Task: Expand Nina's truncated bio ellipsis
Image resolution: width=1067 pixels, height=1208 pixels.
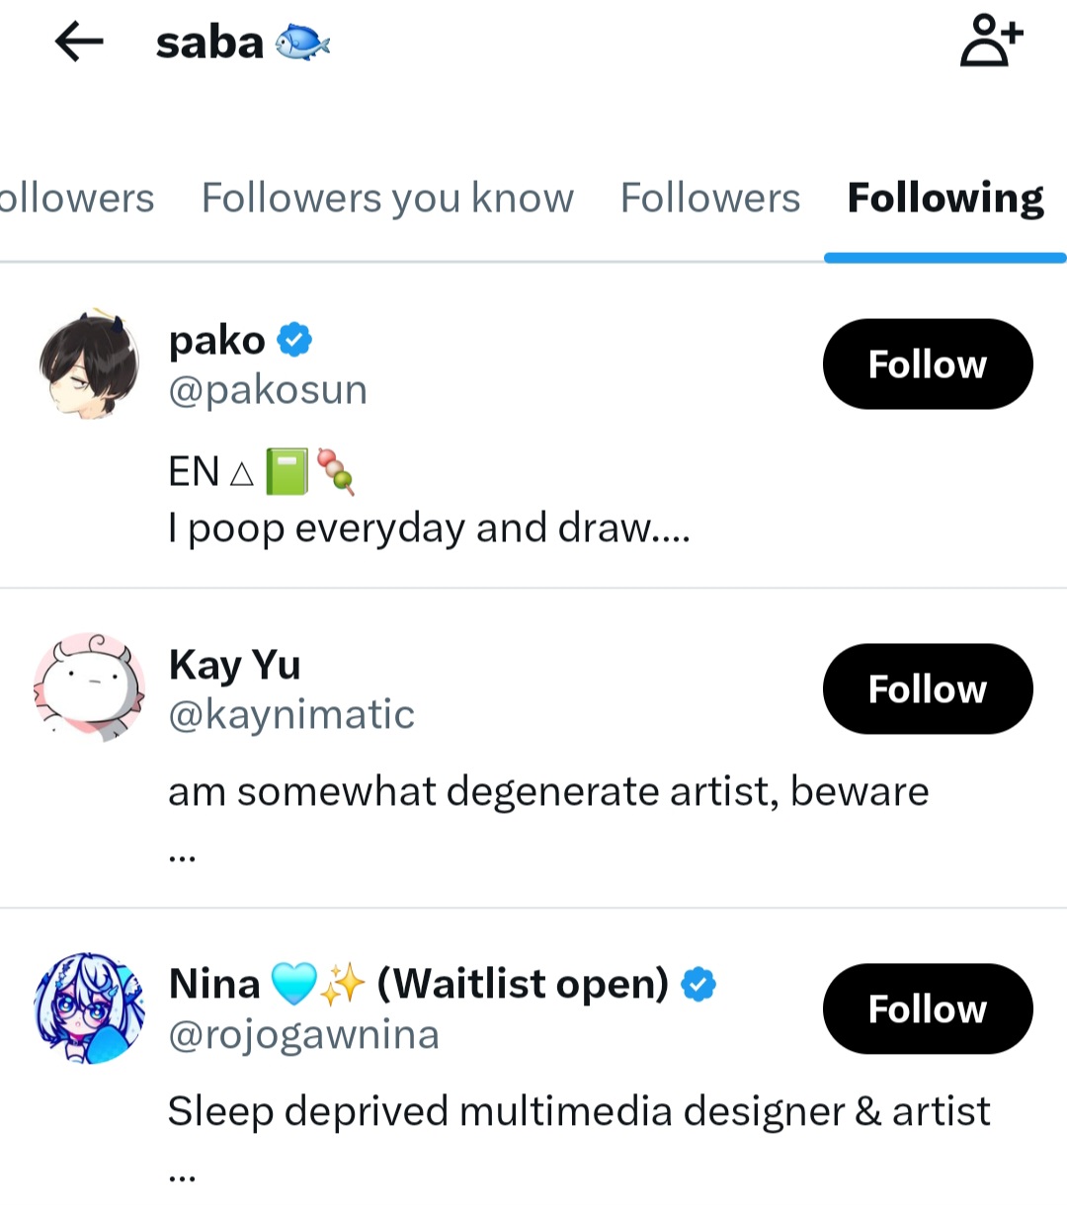Action: [182, 1175]
